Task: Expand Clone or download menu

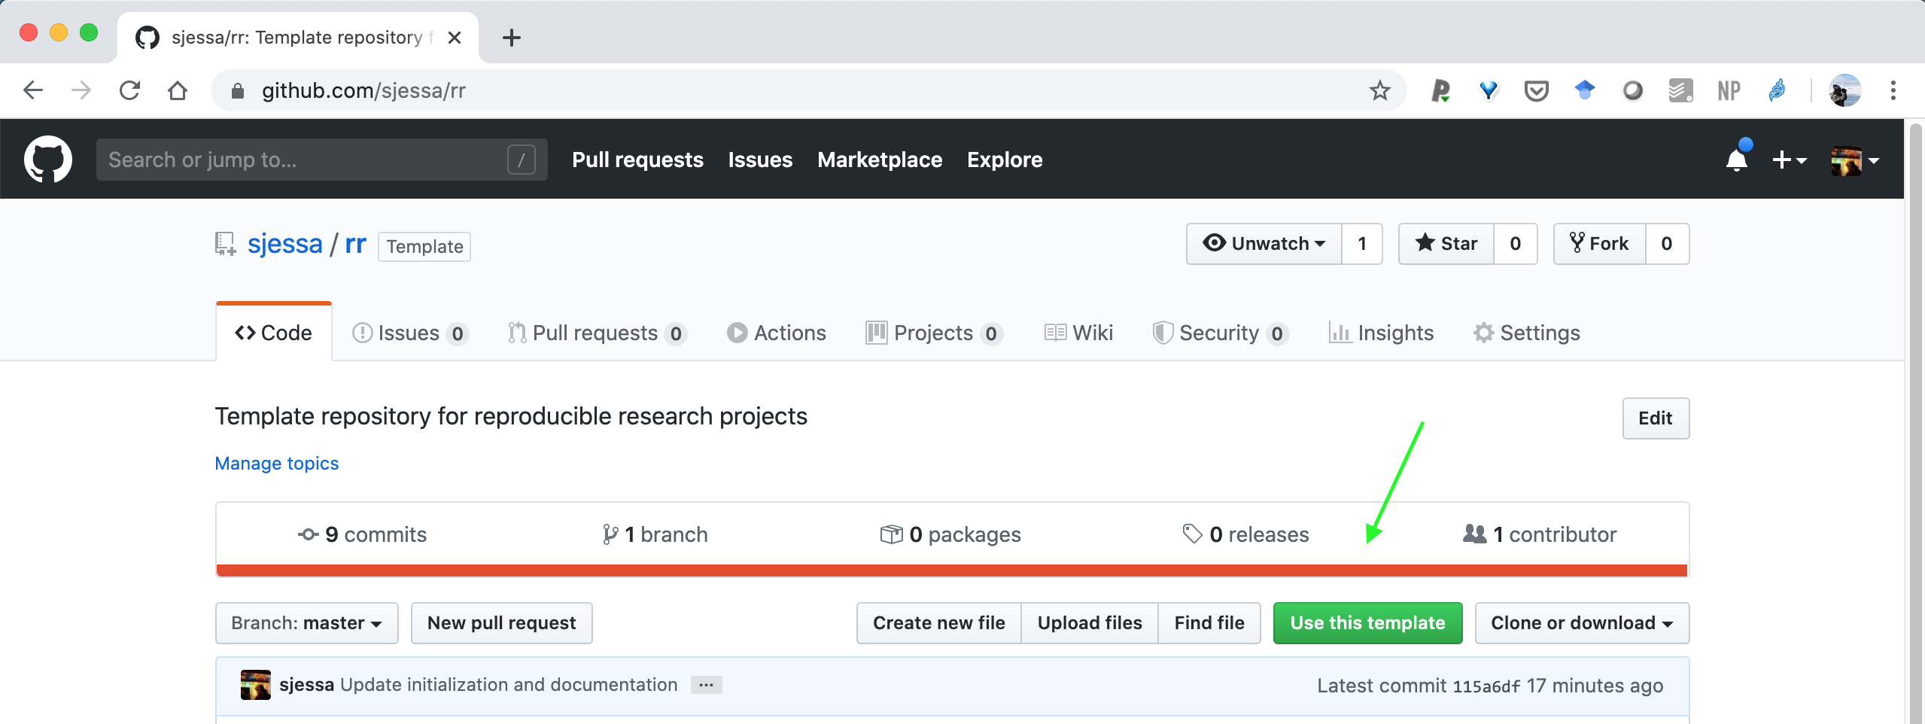Action: [x=1582, y=623]
